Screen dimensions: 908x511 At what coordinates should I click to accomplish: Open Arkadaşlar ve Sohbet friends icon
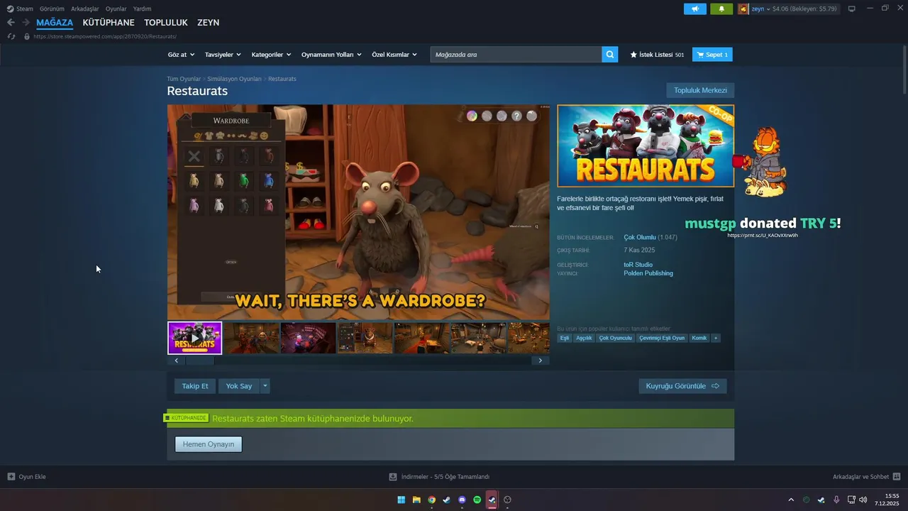pyautogui.click(x=897, y=476)
